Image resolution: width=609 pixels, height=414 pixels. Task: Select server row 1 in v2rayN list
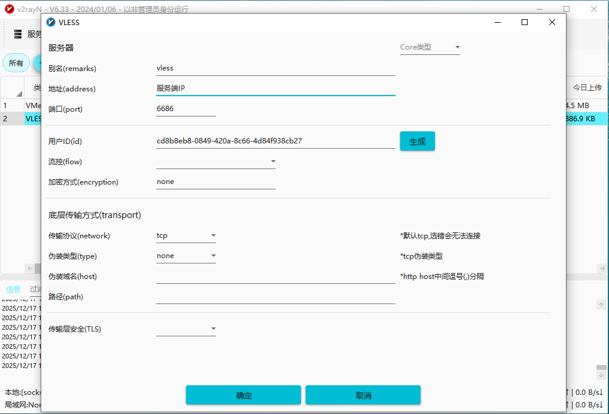tap(20, 106)
